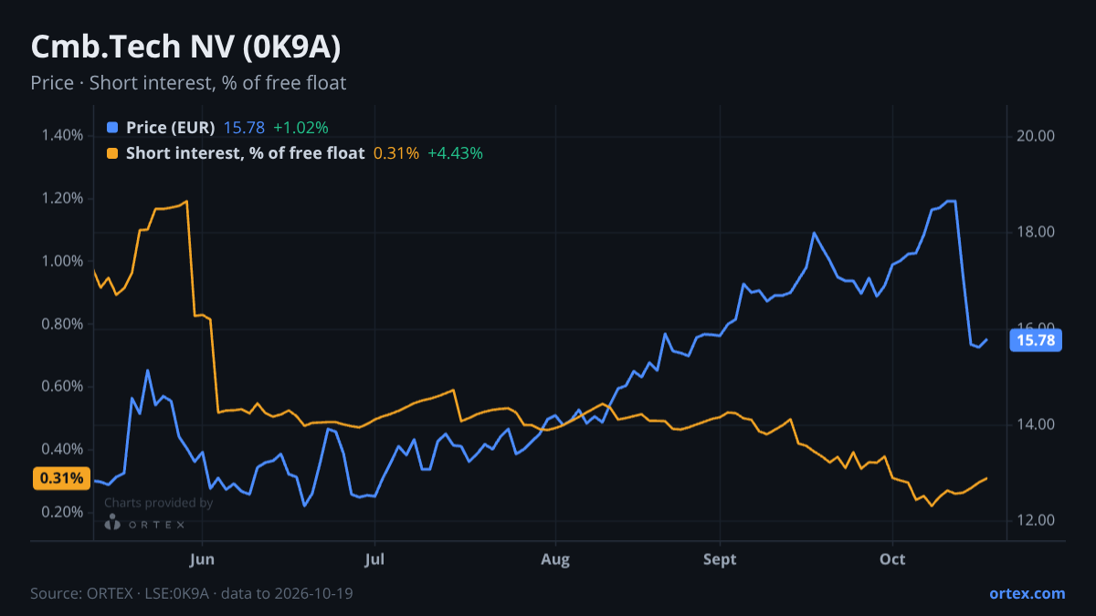Select the Short interest, % of free float legend label
The width and height of the screenshot is (1096, 616).
click(245, 153)
